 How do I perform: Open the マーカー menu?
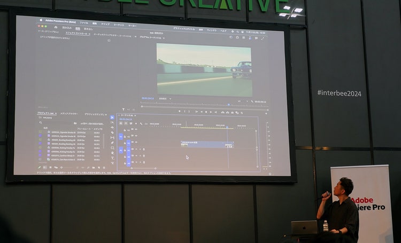click(x=132, y=26)
